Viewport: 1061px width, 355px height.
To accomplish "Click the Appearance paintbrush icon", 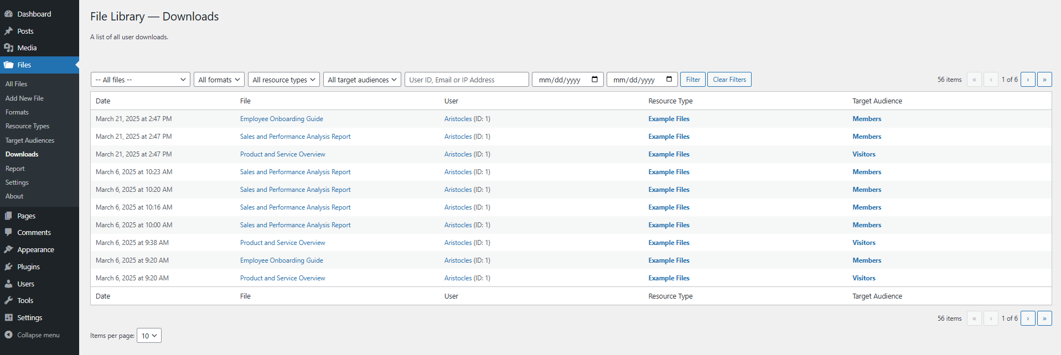I will [x=9, y=249].
